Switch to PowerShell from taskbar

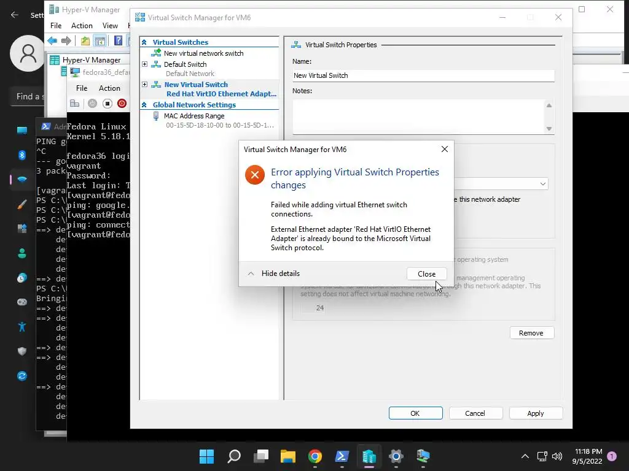tap(342, 456)
